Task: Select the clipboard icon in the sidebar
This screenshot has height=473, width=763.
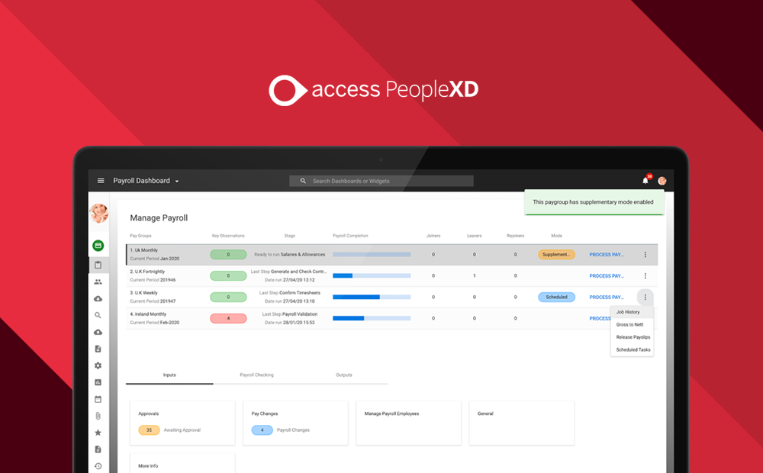Action: 98,265
